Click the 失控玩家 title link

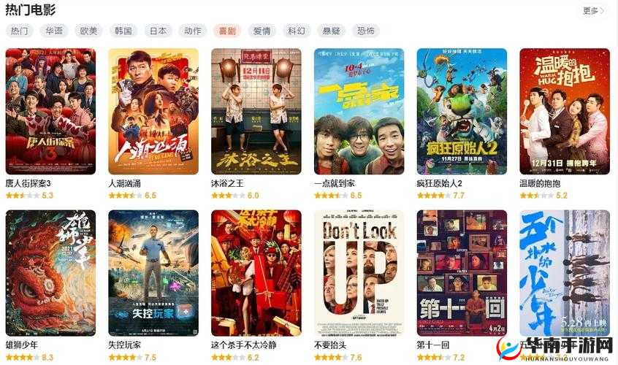124,345
